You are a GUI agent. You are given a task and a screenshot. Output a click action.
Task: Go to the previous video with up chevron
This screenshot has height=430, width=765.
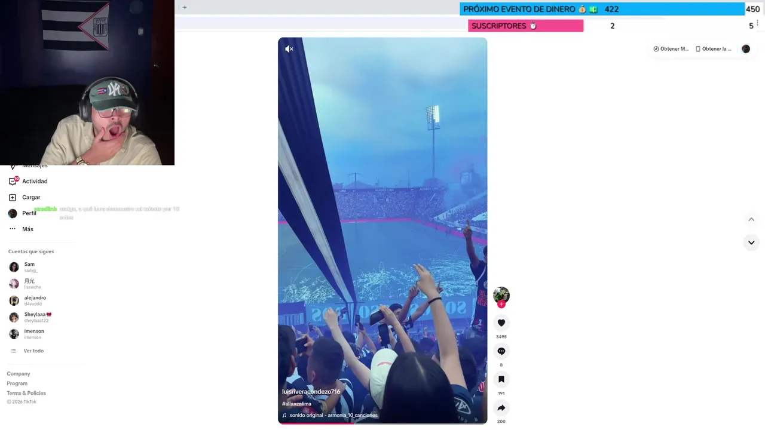coord(751,219)
